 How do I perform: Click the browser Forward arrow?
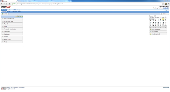[x=4, y=4]
